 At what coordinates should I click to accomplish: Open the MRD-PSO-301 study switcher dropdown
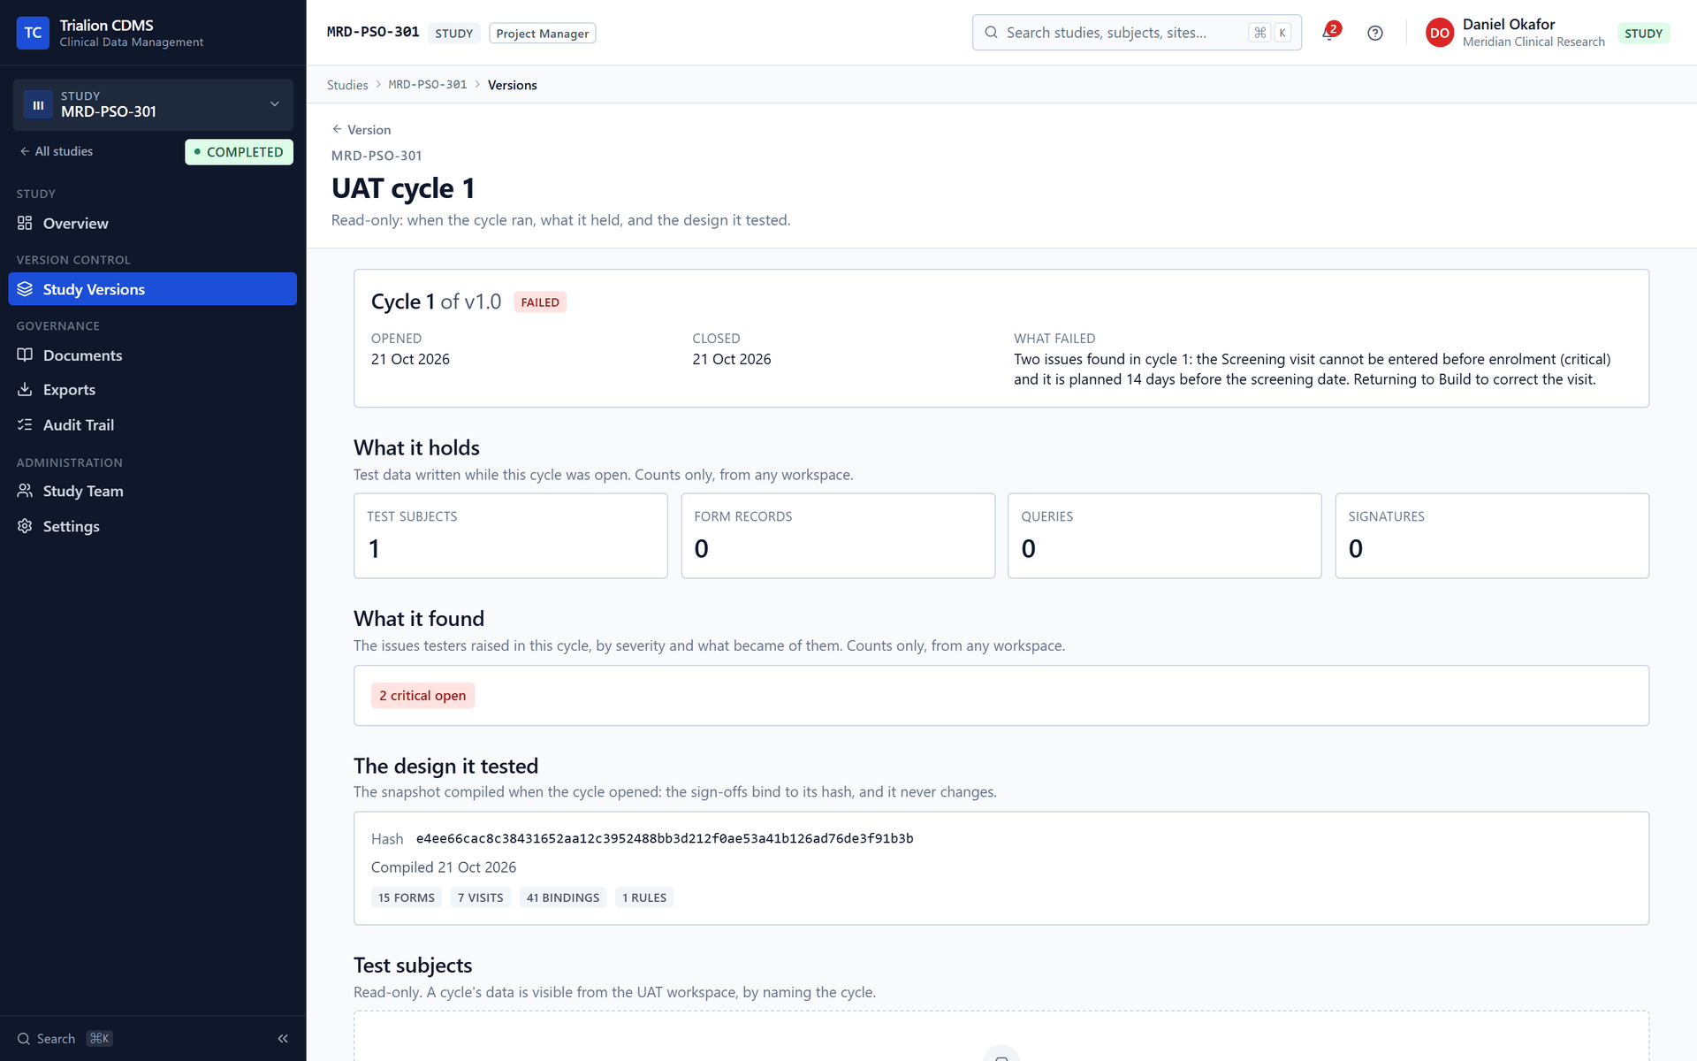pyautogui.click(x=153, y=104)
